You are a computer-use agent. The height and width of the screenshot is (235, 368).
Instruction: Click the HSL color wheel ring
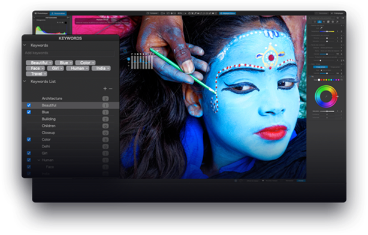pos(326,97)
